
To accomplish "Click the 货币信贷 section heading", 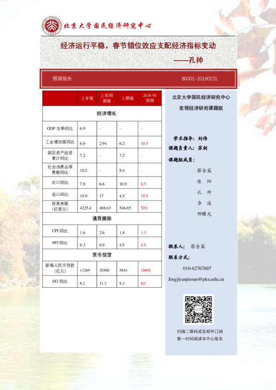I will click(x=102, y=255).
